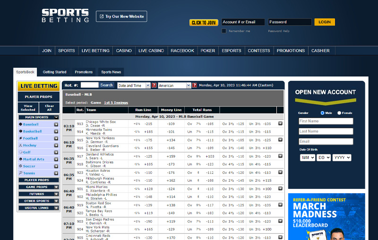
Task: Open the YYYY birth year dropdown
Action: [x=342, y=158]
